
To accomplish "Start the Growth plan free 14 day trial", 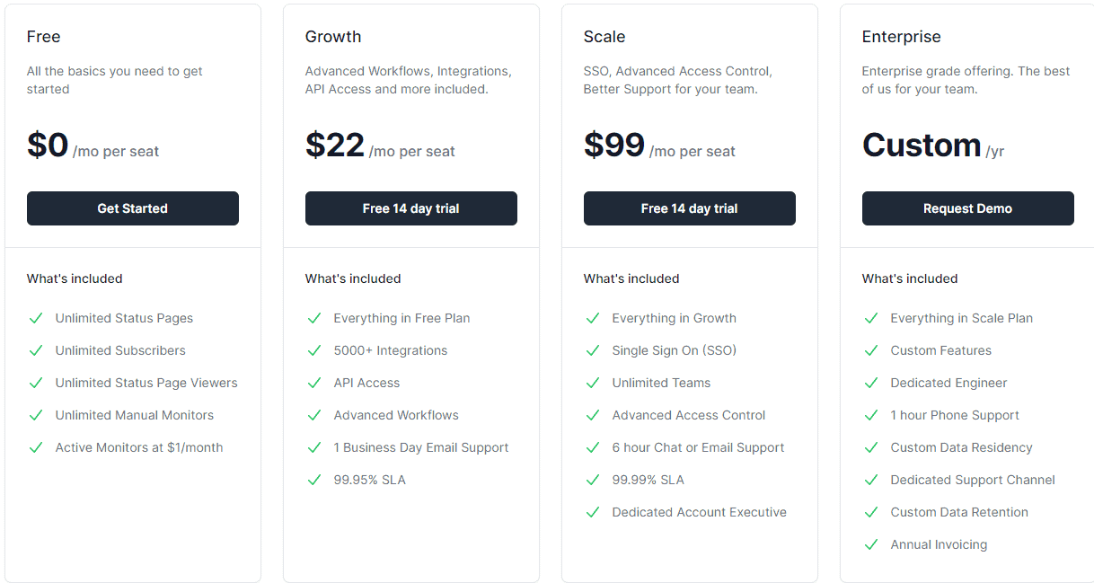I will coord(410,208).
